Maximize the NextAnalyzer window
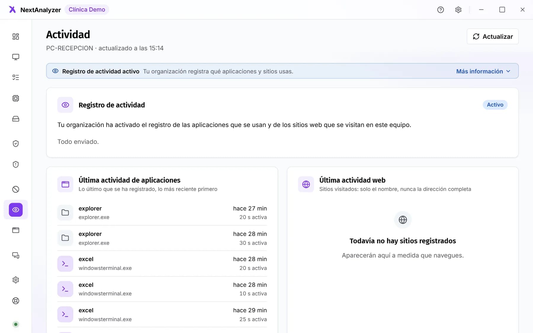Image resolution: width=533 pixels, height=333 pixels. pos(502,10)
